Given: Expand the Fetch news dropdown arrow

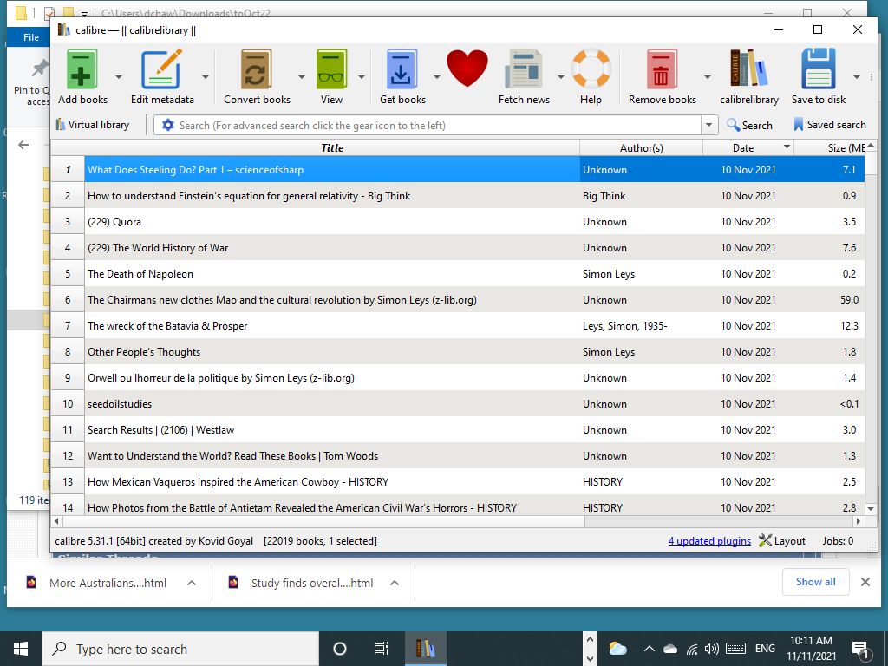Looking at the screenshot, I should pyautogui.click(x=561, y=76).
